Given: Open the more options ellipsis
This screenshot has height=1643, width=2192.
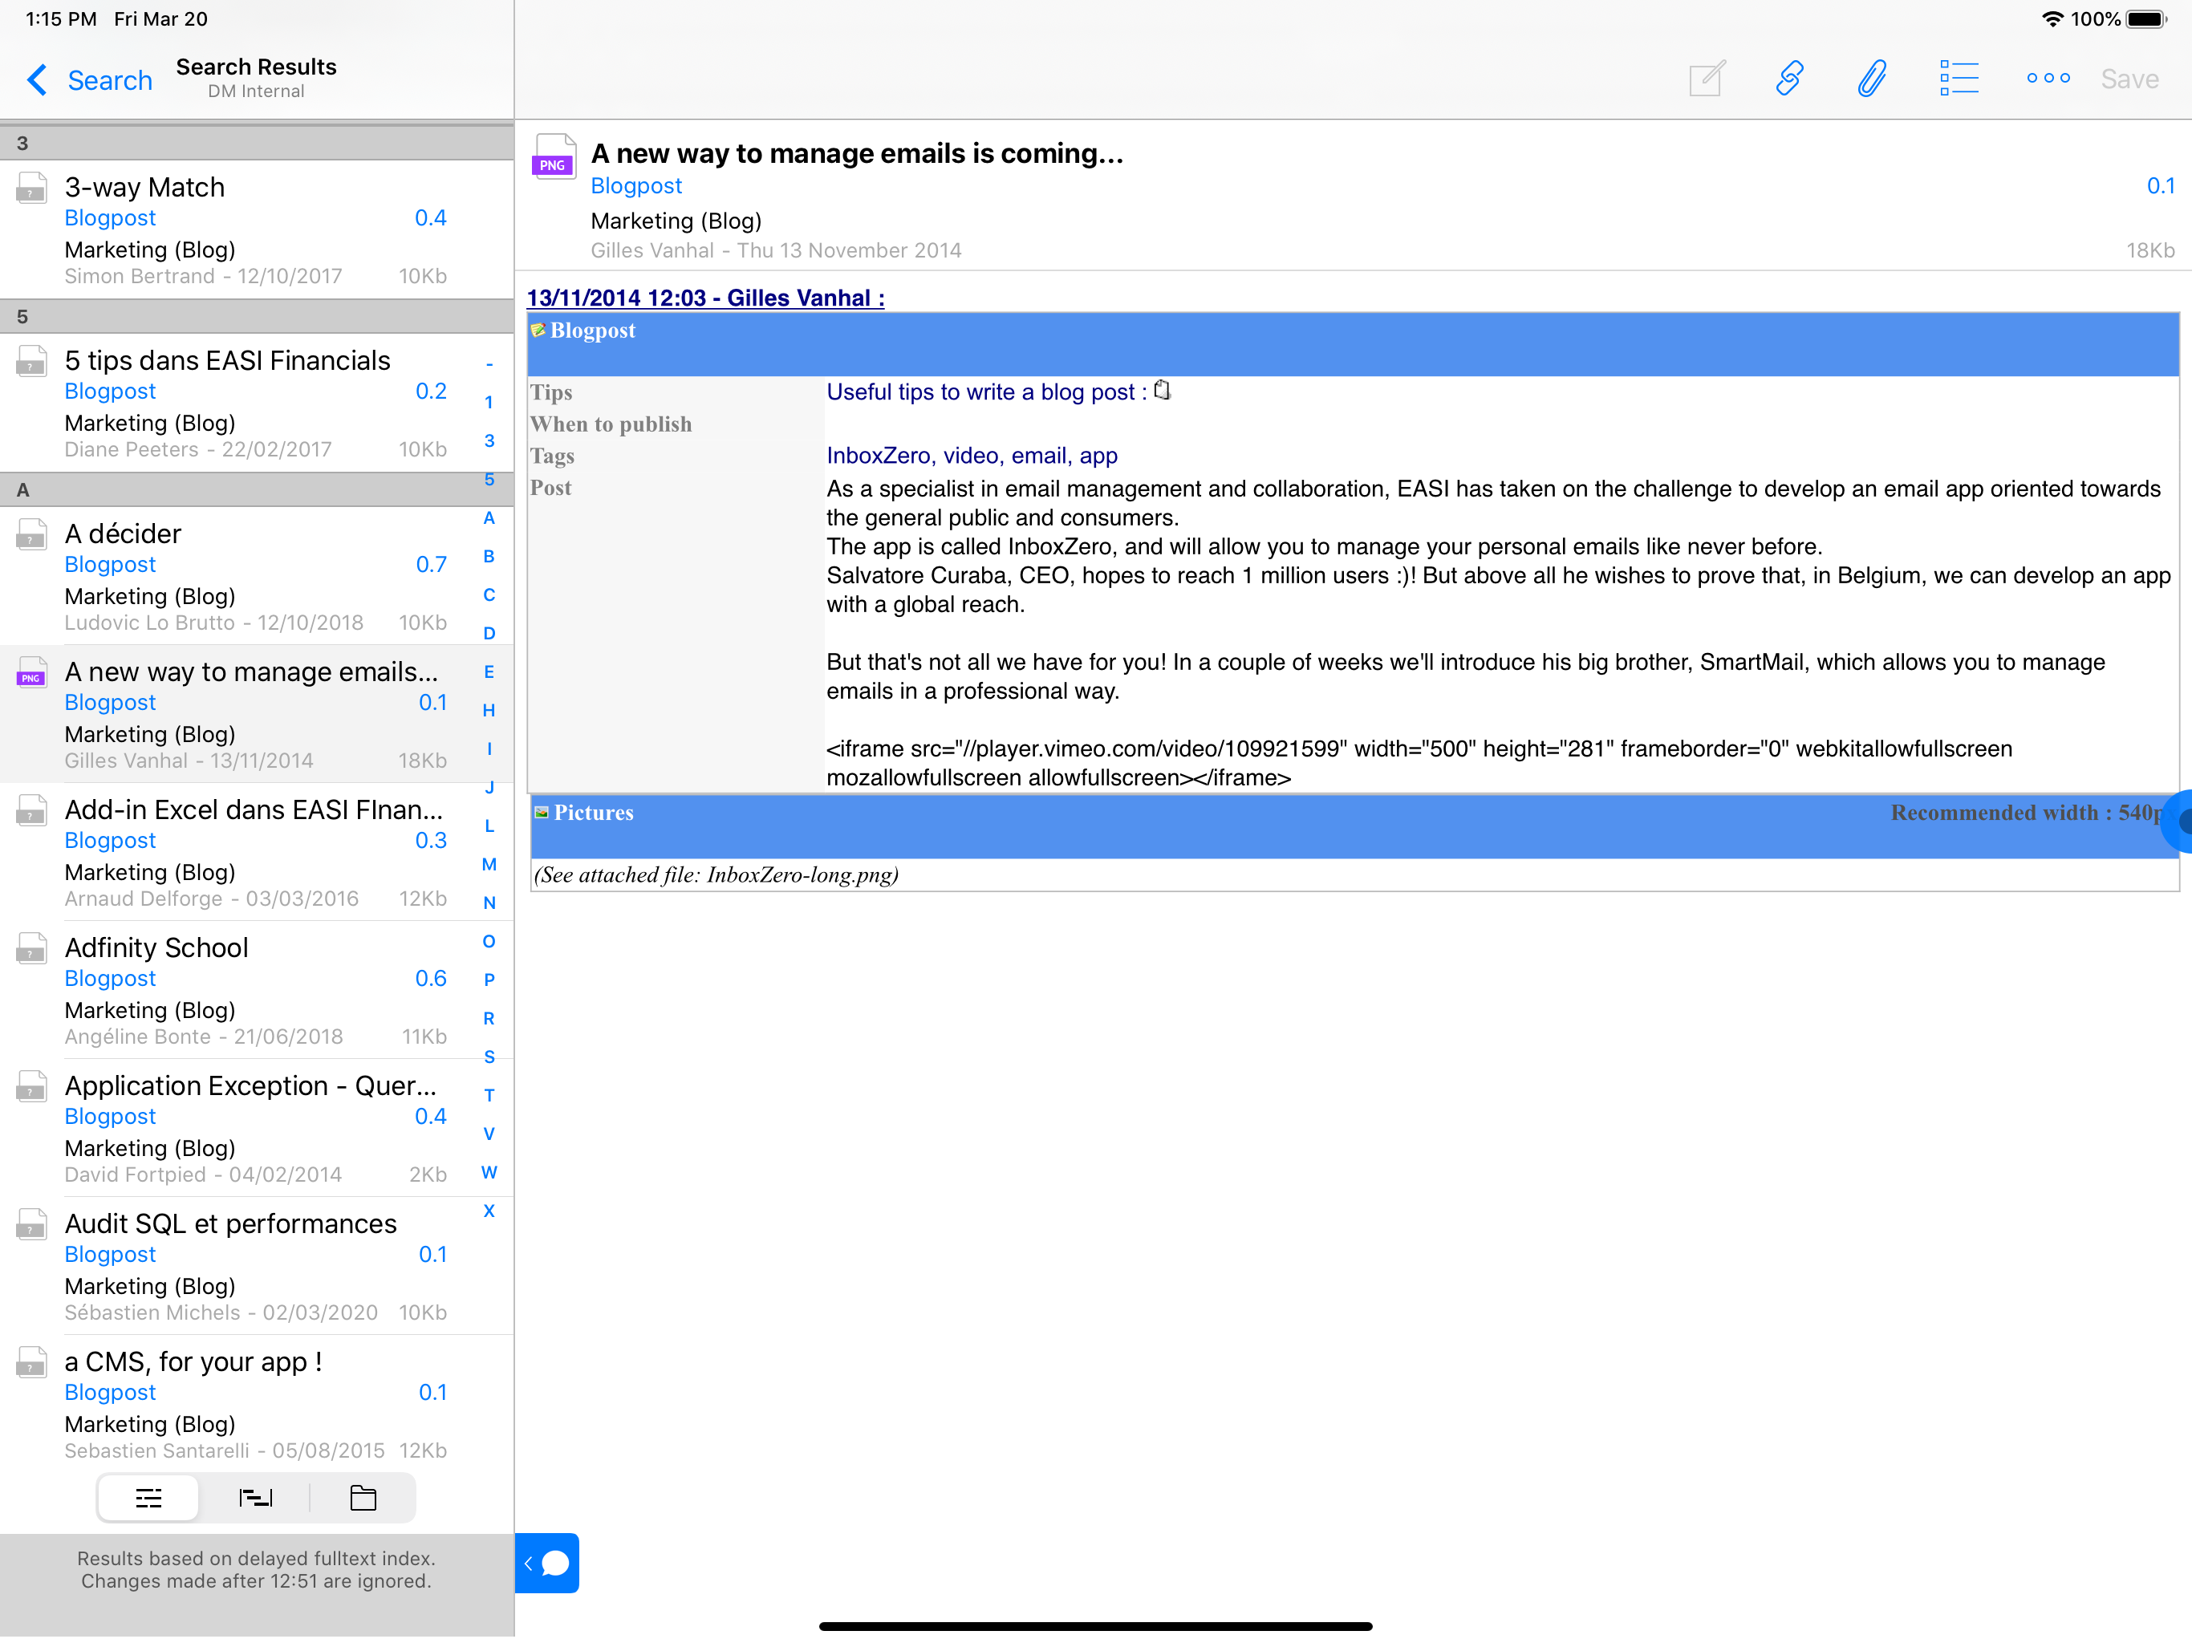Looking at the screenshot, I should pos(2048,79).
